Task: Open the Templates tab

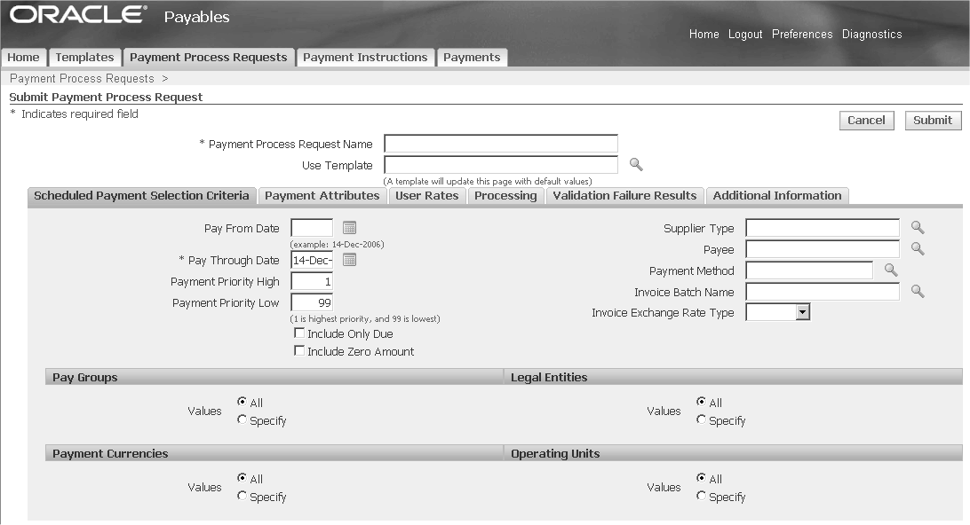Action: coord(84,58)
